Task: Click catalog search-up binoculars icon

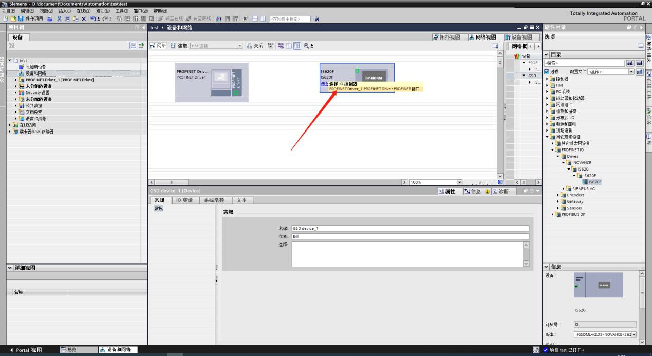Action: pyautogui.click(x=639, y=63)
